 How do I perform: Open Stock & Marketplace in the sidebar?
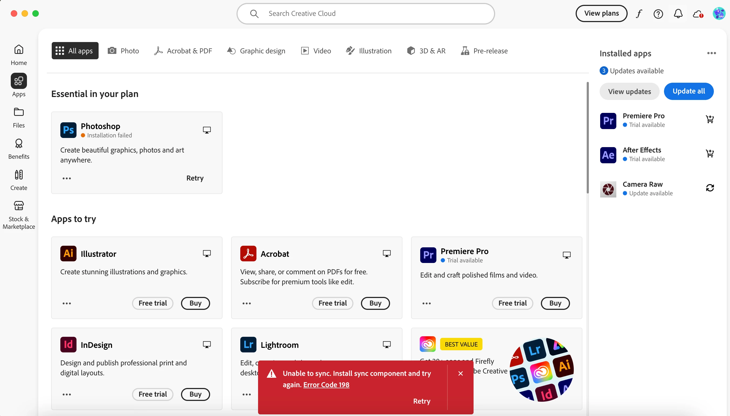[19, 215]
